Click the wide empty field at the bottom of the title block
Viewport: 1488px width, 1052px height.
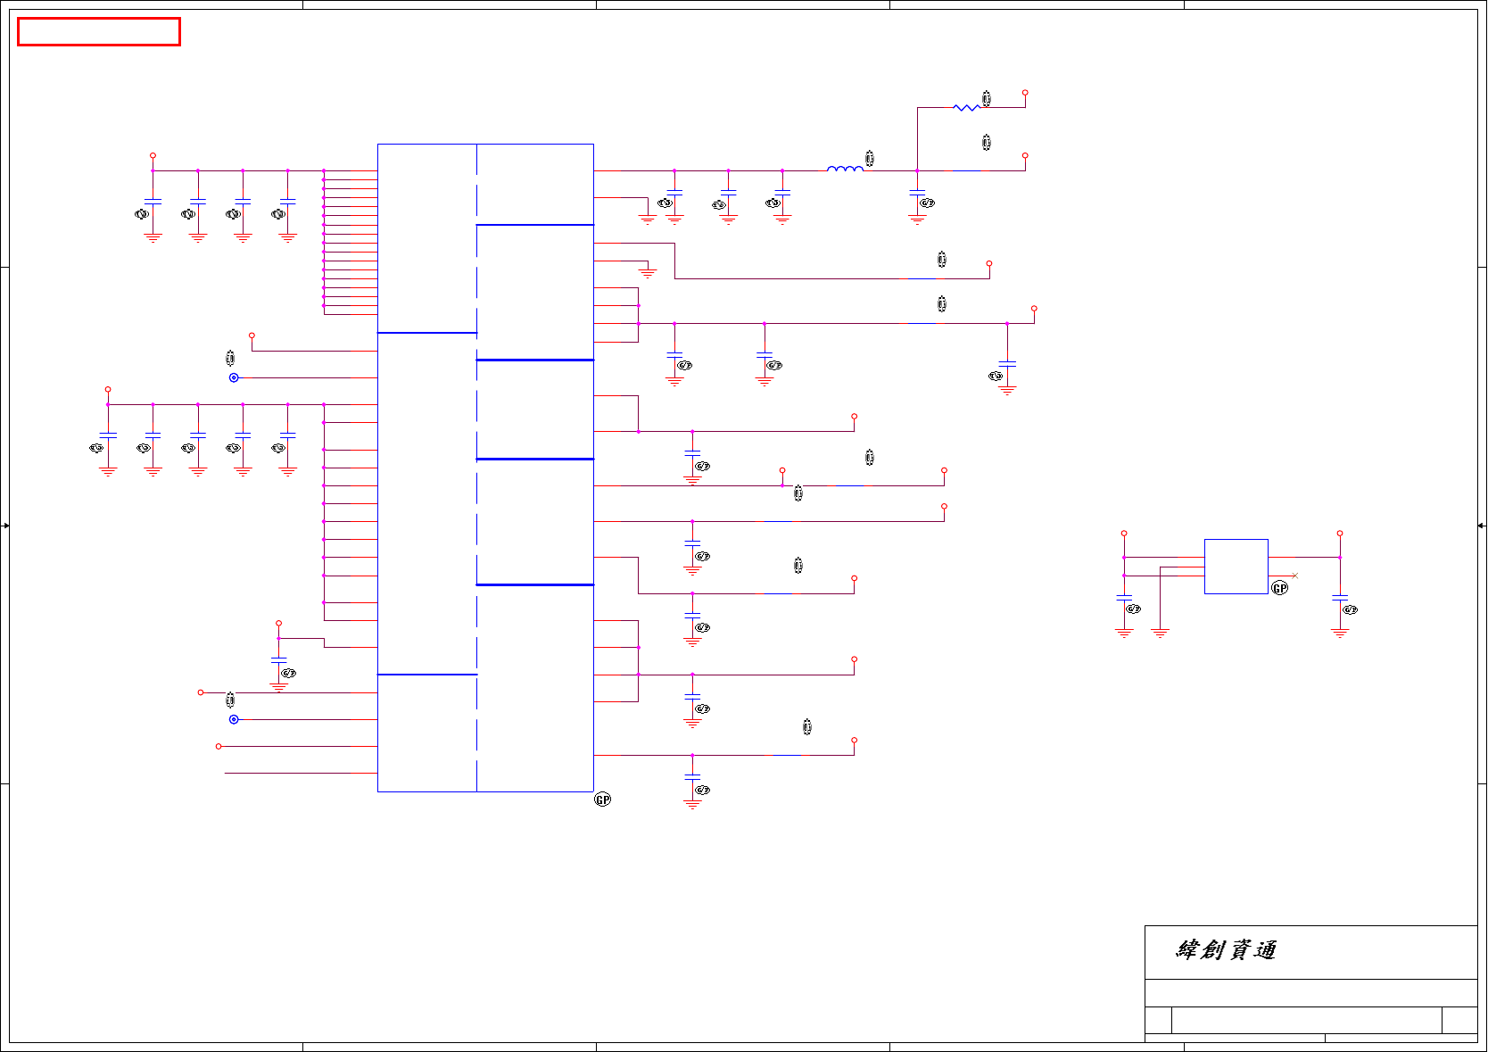(1306, 1020)
